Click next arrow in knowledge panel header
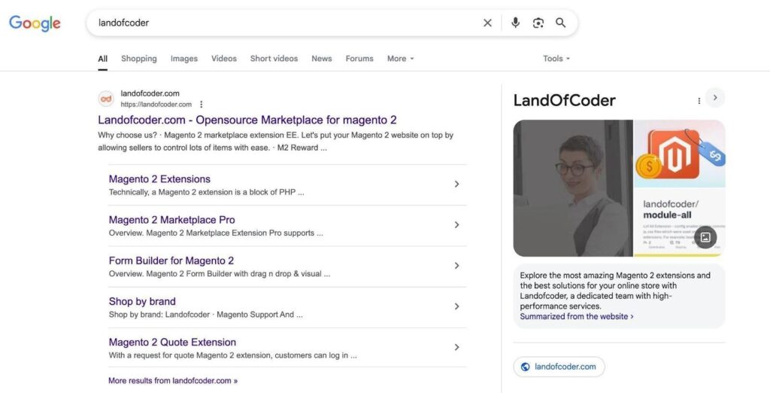 [x=715, y=98]
